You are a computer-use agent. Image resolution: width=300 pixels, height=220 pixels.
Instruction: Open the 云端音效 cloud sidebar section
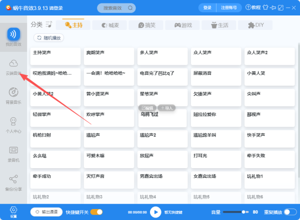click(x=13, y=67)
